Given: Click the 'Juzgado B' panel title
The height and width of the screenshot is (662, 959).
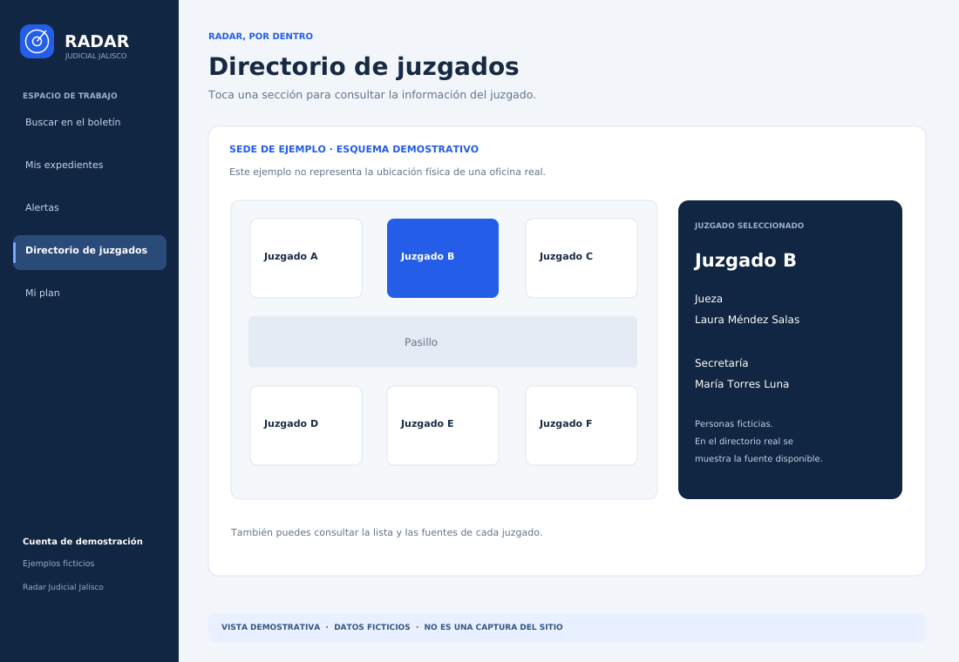Looking at the screenshot, I should (745, 260).
